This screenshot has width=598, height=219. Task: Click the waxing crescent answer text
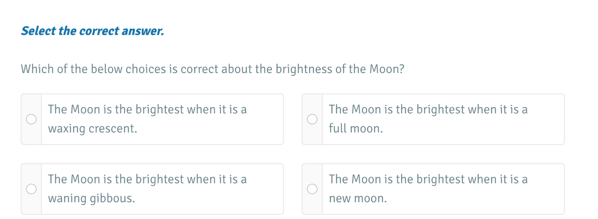point(147,109)
